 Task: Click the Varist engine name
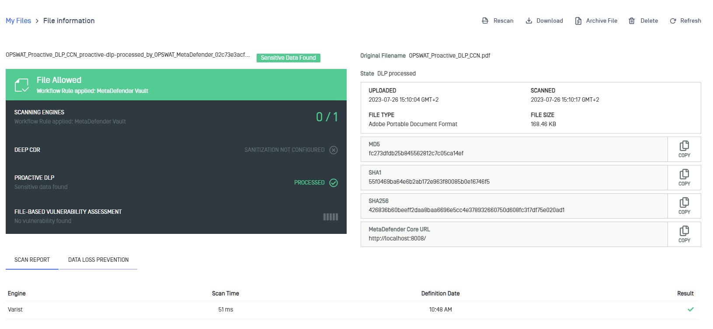point(15,309)
